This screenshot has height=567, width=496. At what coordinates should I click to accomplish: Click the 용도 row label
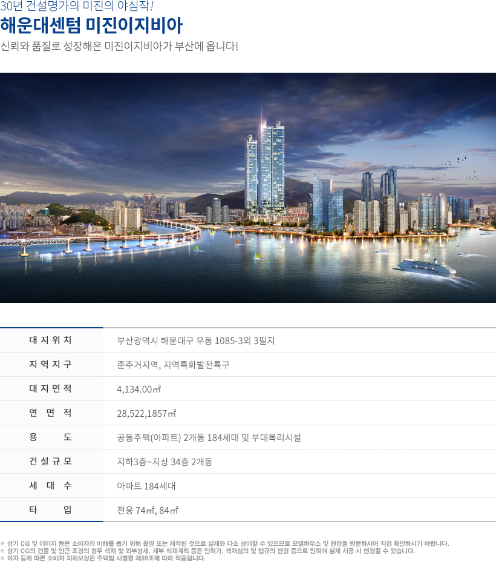[x=51, y=437]
